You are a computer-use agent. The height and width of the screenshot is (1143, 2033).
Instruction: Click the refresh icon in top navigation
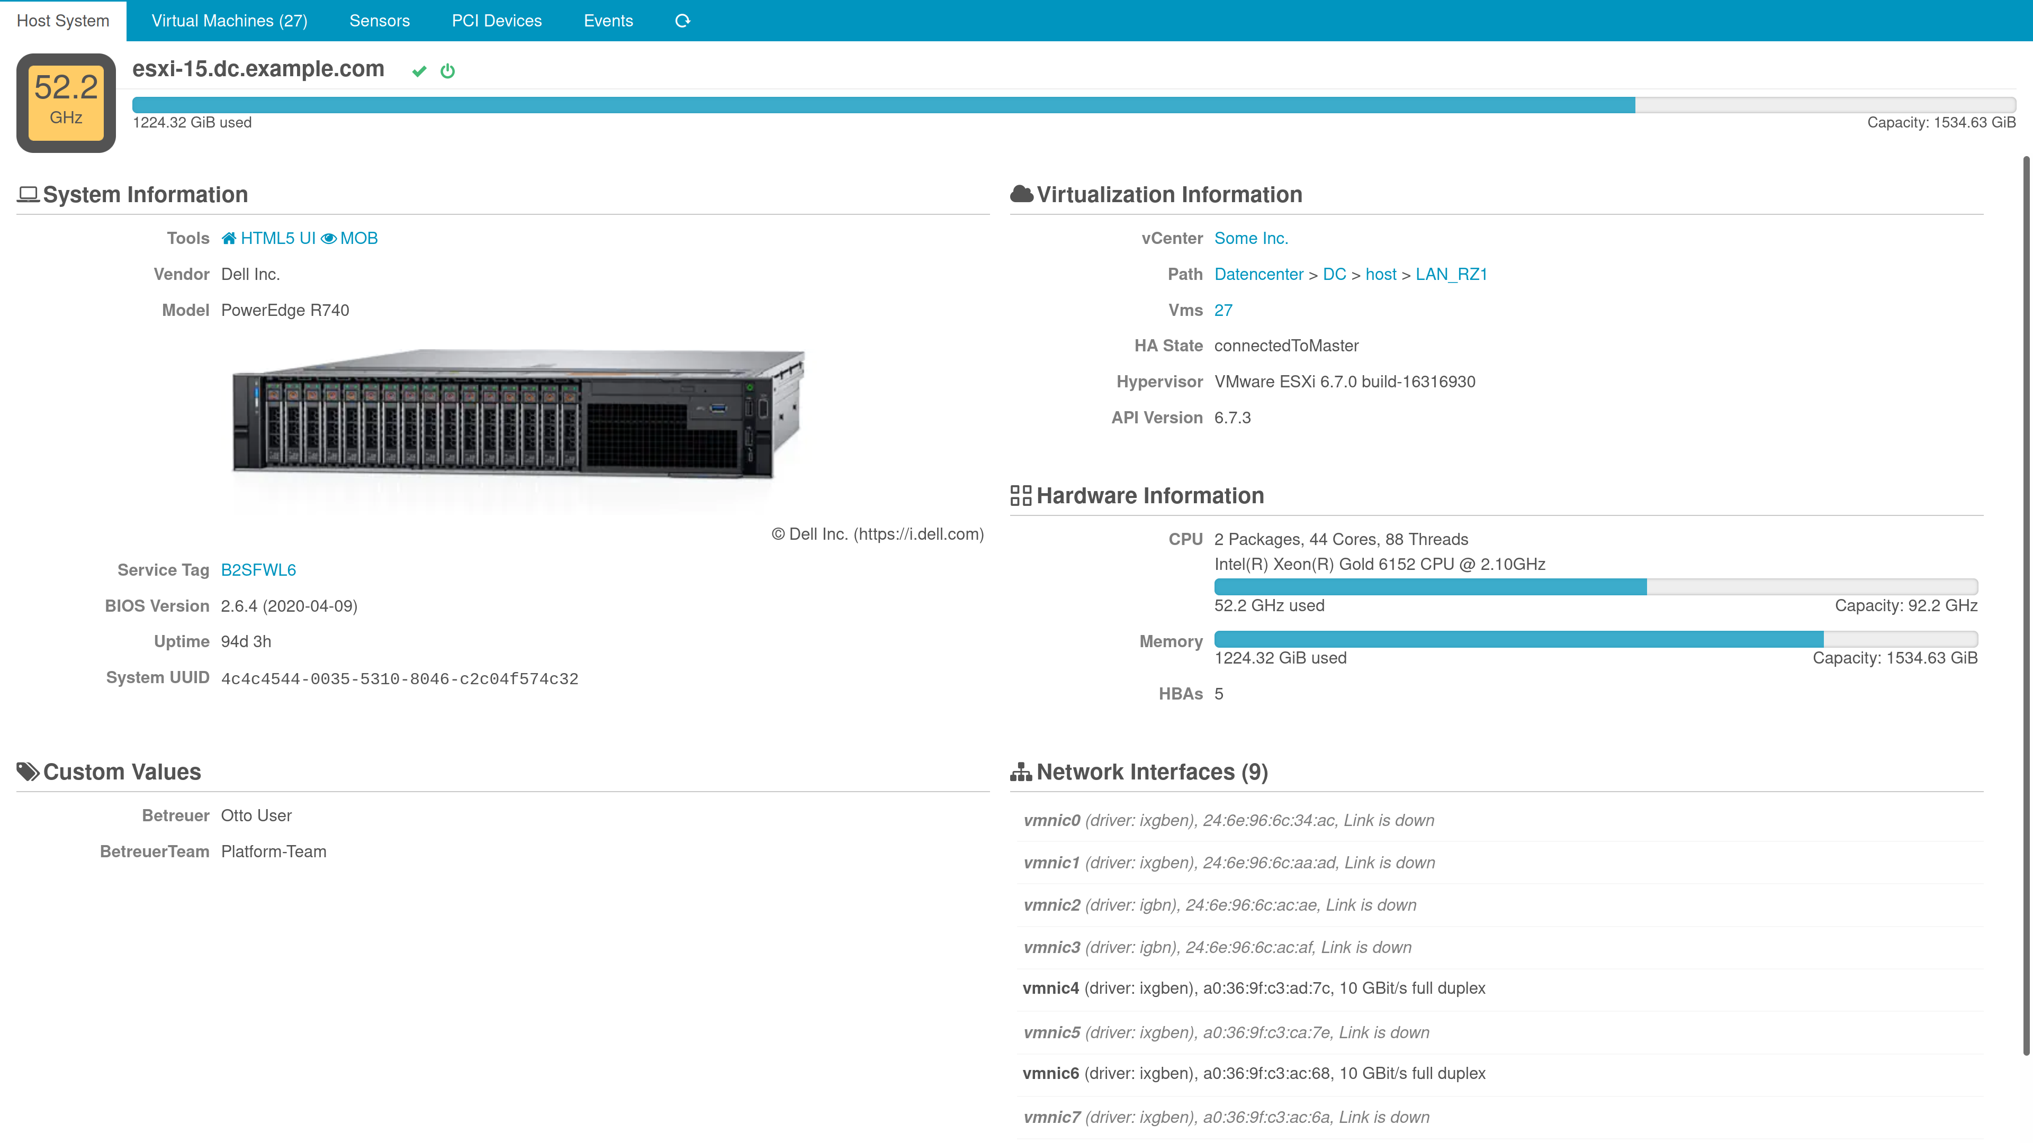pos(682,21)
